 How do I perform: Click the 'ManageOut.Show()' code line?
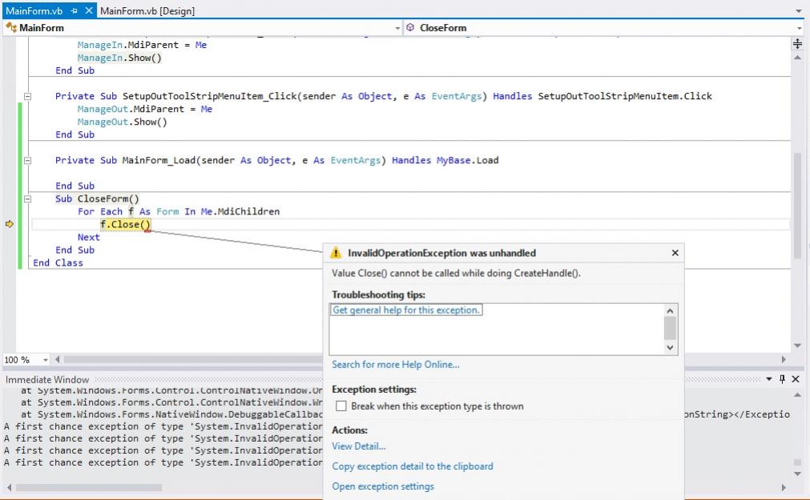pyautogui.click(x=123, y=122)
